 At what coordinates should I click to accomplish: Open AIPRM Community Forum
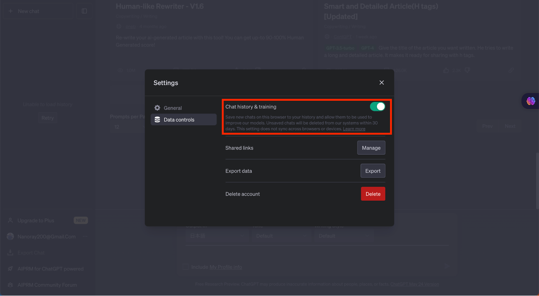(47, 285)
